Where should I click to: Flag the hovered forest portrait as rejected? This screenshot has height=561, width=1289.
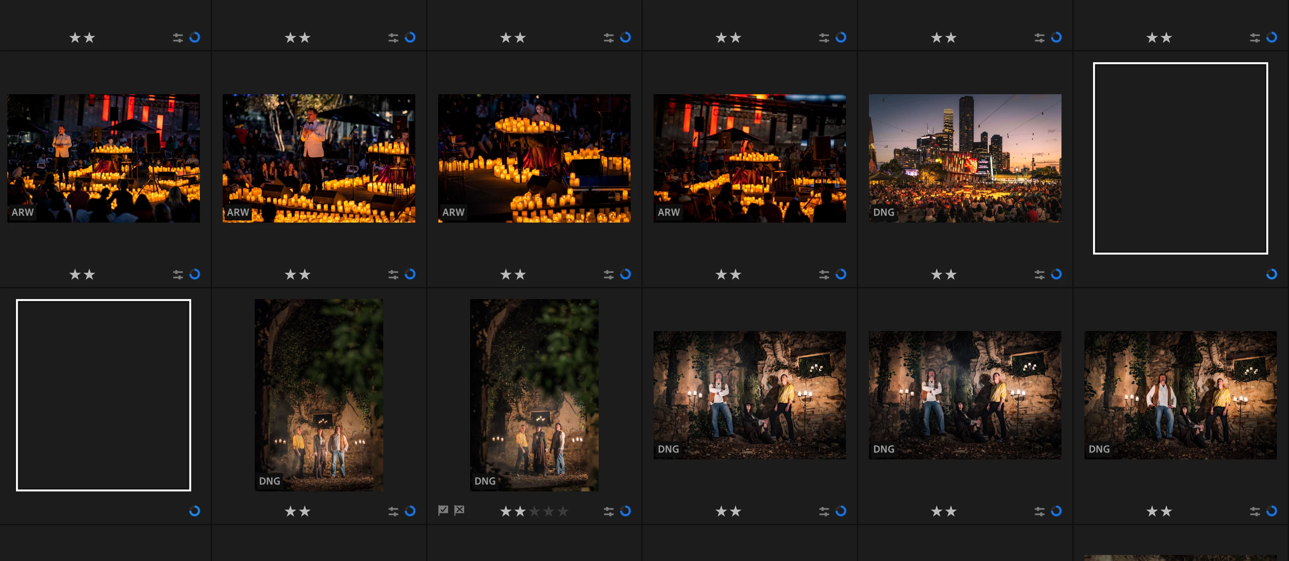tap(459, 510)
